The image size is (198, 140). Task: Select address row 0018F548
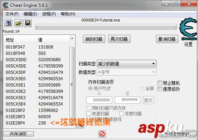coord(36,53)
